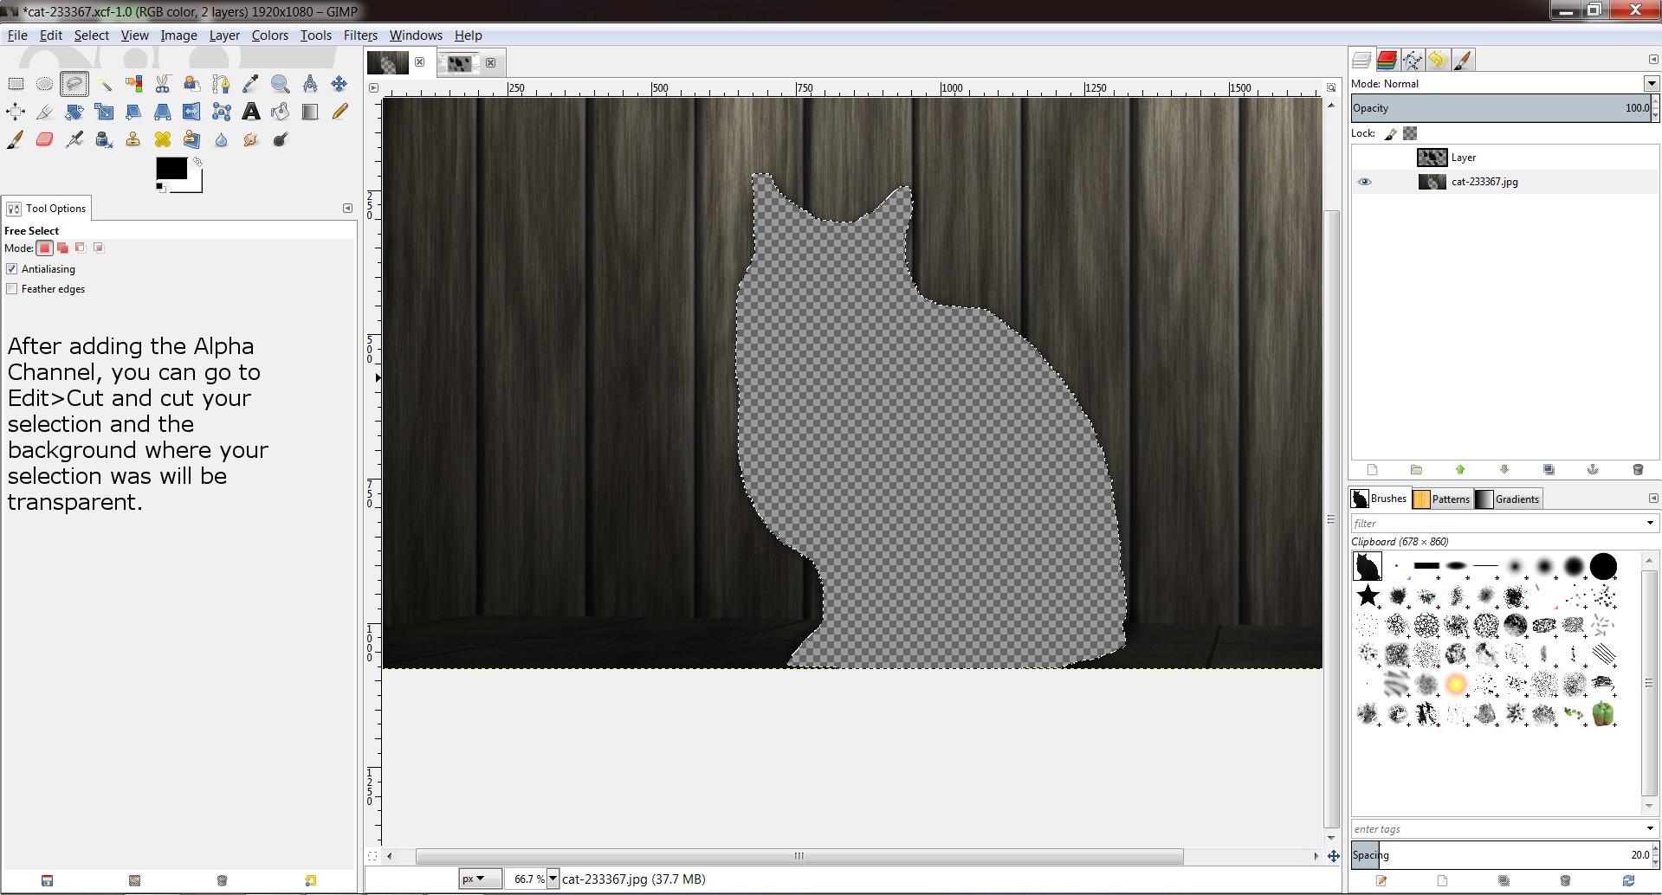Swap foreground and background colors
The image size is (1662, 895).
pos(197,162)
